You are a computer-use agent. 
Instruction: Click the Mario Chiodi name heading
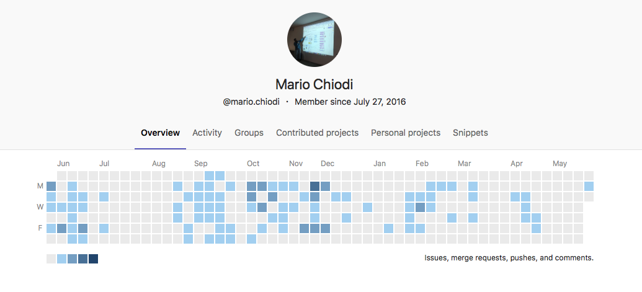[314, 85]
